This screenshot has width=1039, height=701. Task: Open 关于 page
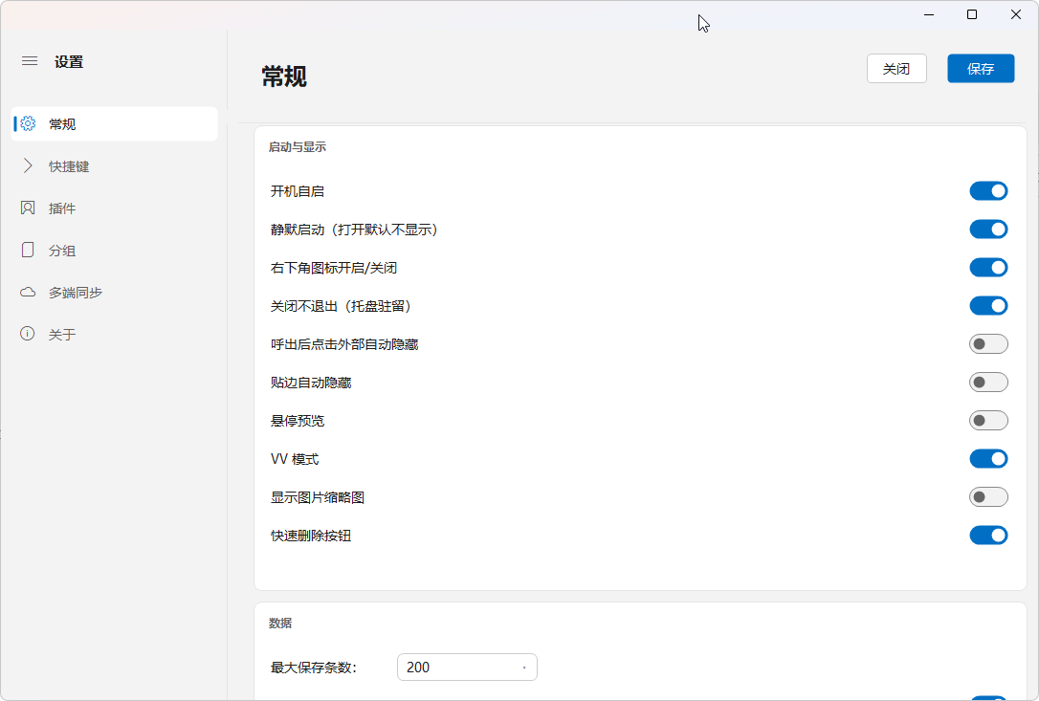pyautogui.click(x=114, y=334)
